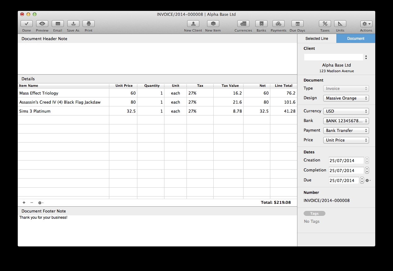
Task: Click the yellow minimize window button
Action: tap(28, 14)
